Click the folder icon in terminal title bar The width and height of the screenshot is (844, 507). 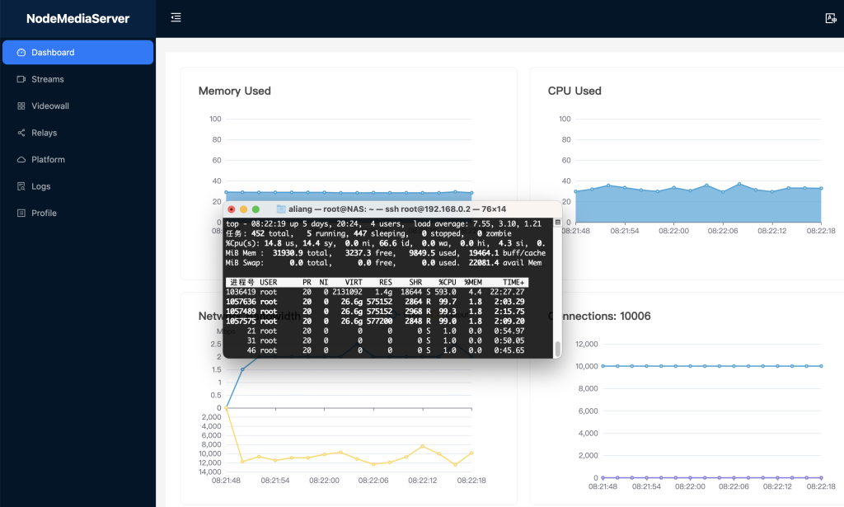[281, 209]
